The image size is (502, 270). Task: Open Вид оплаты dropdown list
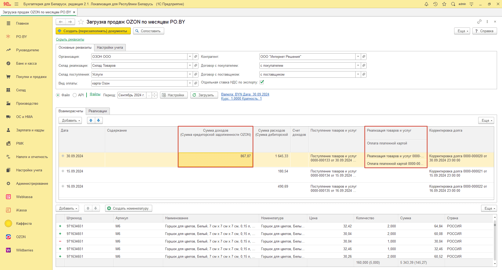point(190,83)
